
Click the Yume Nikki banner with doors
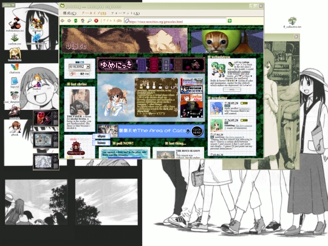151,65
